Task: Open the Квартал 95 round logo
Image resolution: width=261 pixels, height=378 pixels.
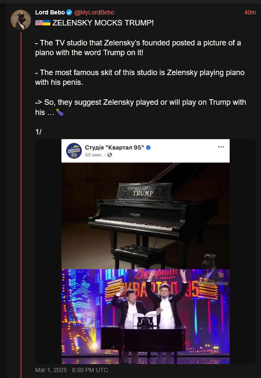Action: point(74,151)
